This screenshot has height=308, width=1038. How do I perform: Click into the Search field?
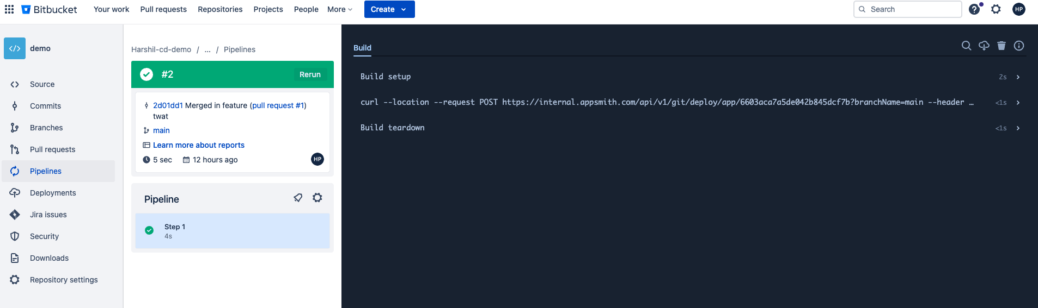[x=912, y=9]
